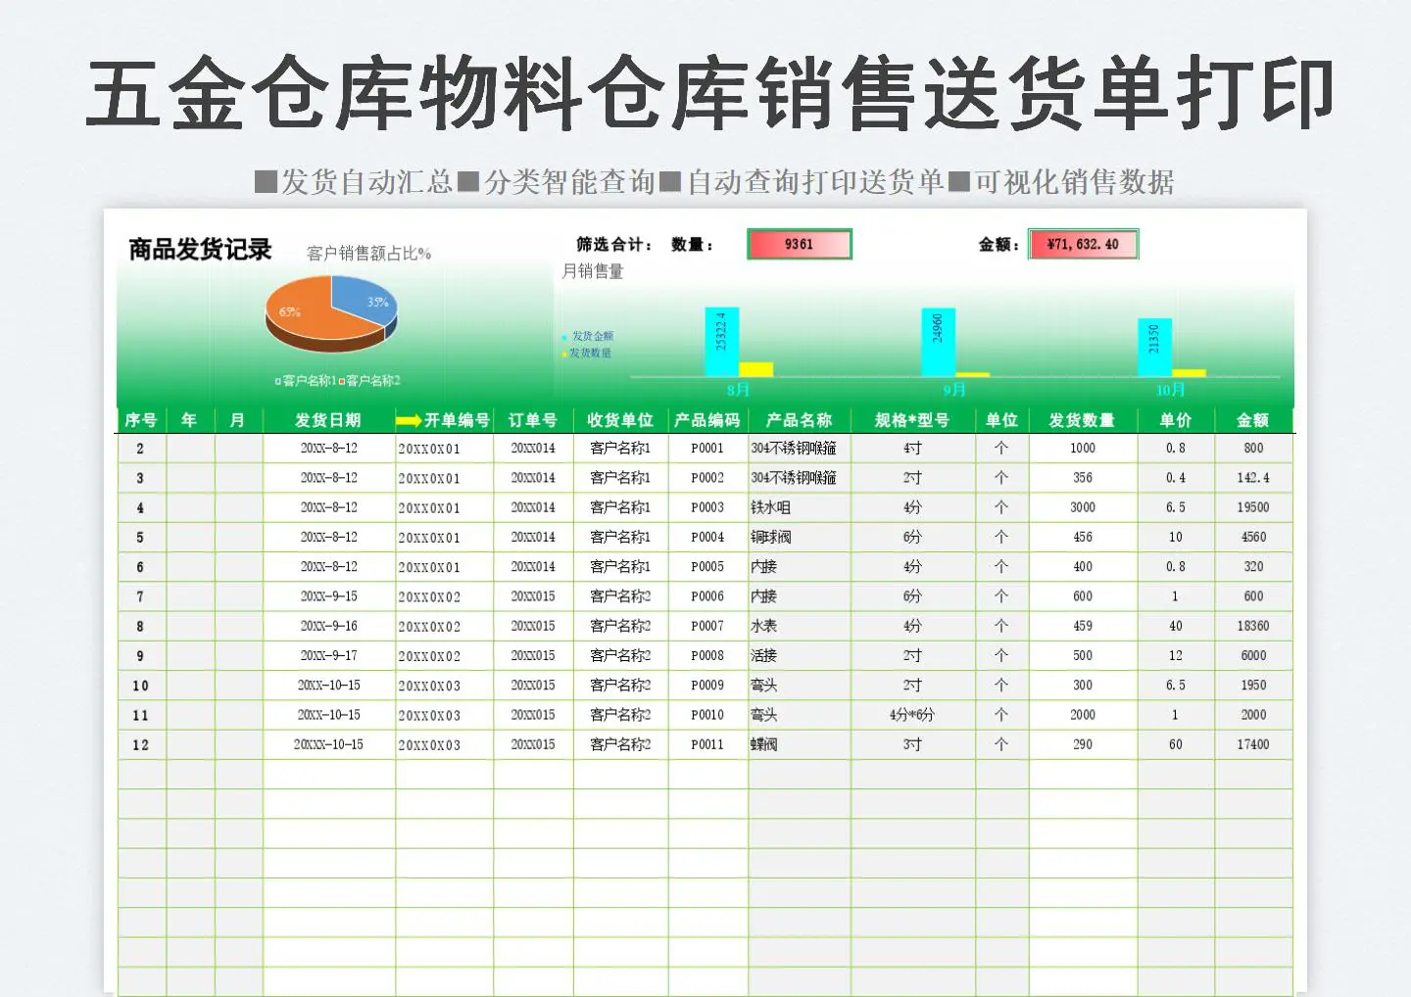Click the 单价 column header
The width and height of the screenshot is (1411, 997).
pyautogui.click(x=1175, y=420)
